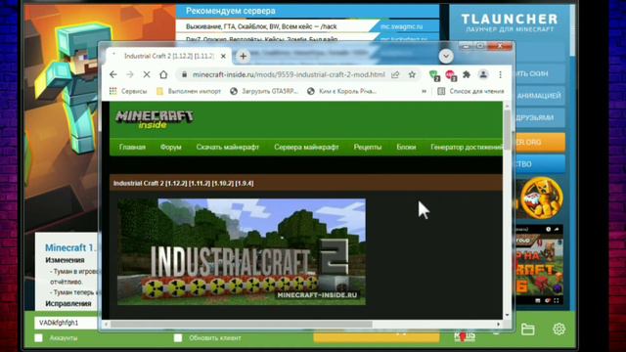Click the watch later clock on TLauncher video
The width and height of the screenshot is (626, 352).
pyautogui.click(x=548, y=229)
